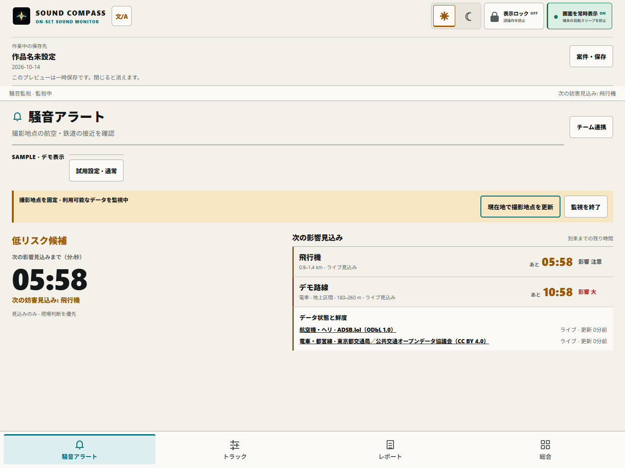Image resolution: width=625 pixels, height=468 pixels.
Task: Click the 到来までの残り時間 column label
Action: click(x=590, y=238)
